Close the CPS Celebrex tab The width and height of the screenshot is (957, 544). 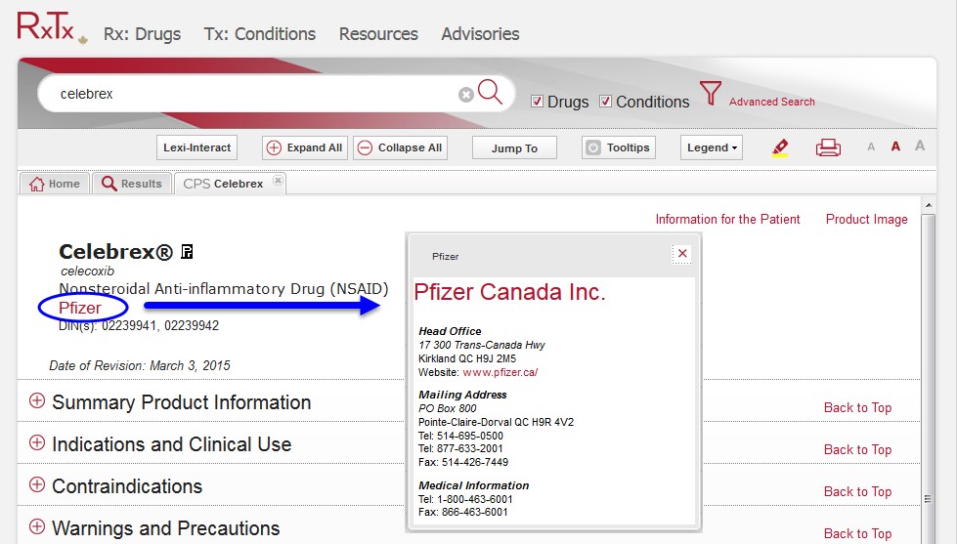[278, 180]
